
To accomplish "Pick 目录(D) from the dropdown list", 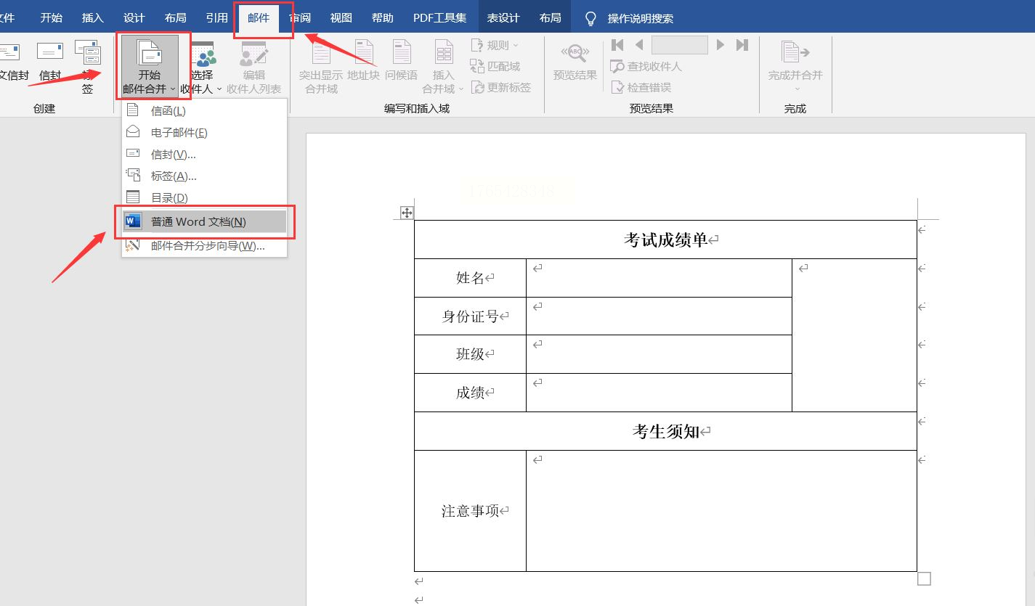I will point(169,198).
